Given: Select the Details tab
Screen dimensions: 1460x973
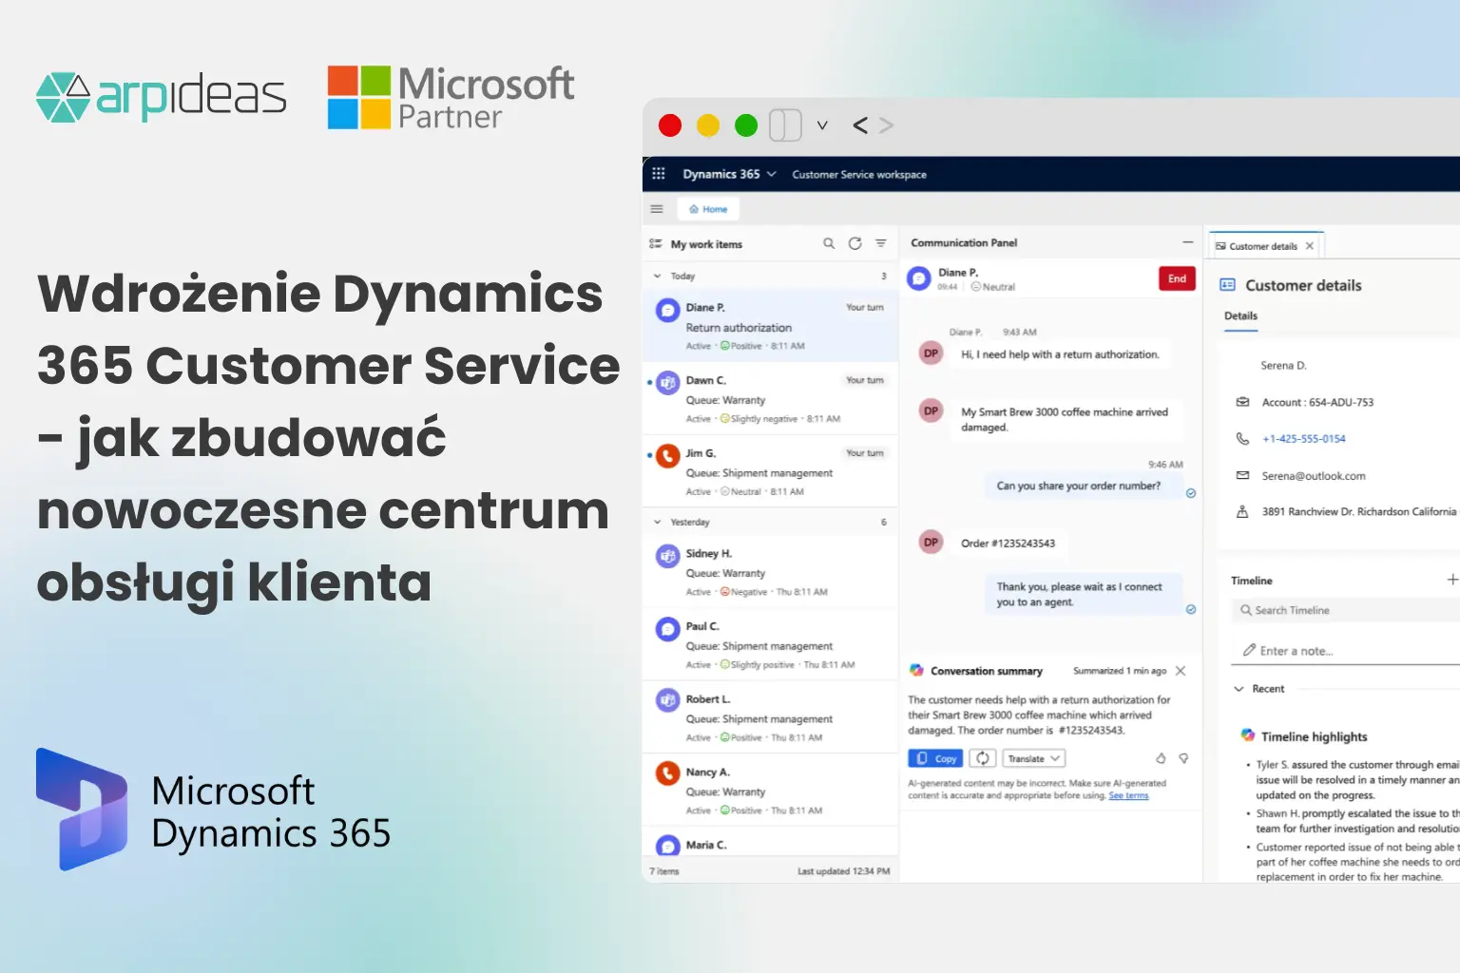Looking at the screenshot, I should (x=1240, y=316).
